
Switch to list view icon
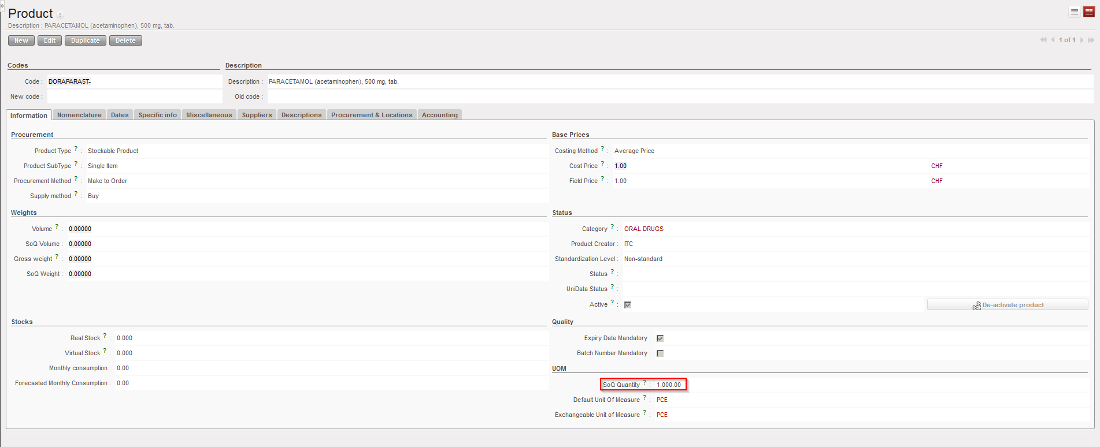coord(1075,12)
